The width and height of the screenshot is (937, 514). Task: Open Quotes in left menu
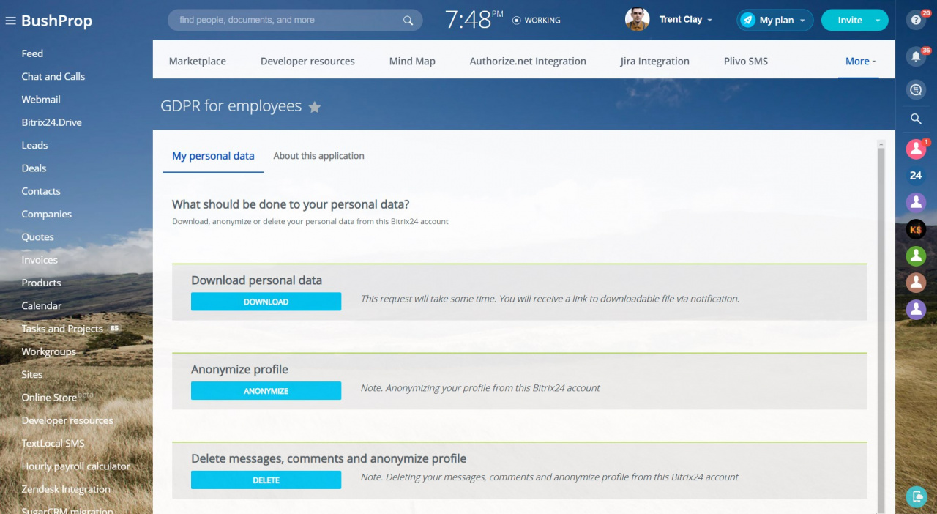(x=37, y=237)
